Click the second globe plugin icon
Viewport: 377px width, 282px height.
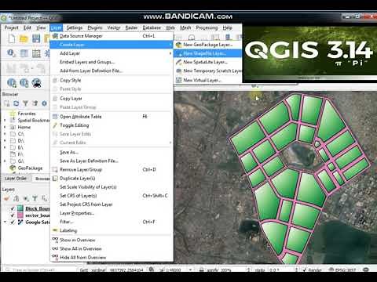[x=24, y=83]
